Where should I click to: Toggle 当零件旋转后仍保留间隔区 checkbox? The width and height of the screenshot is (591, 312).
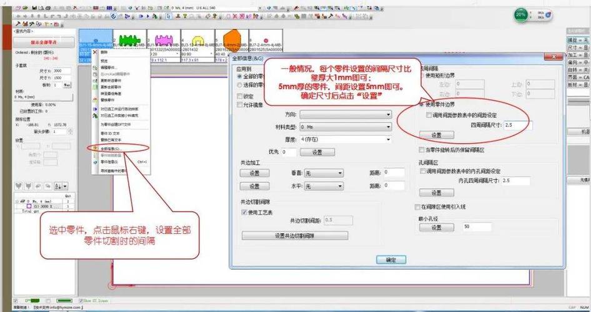(422, 150)
